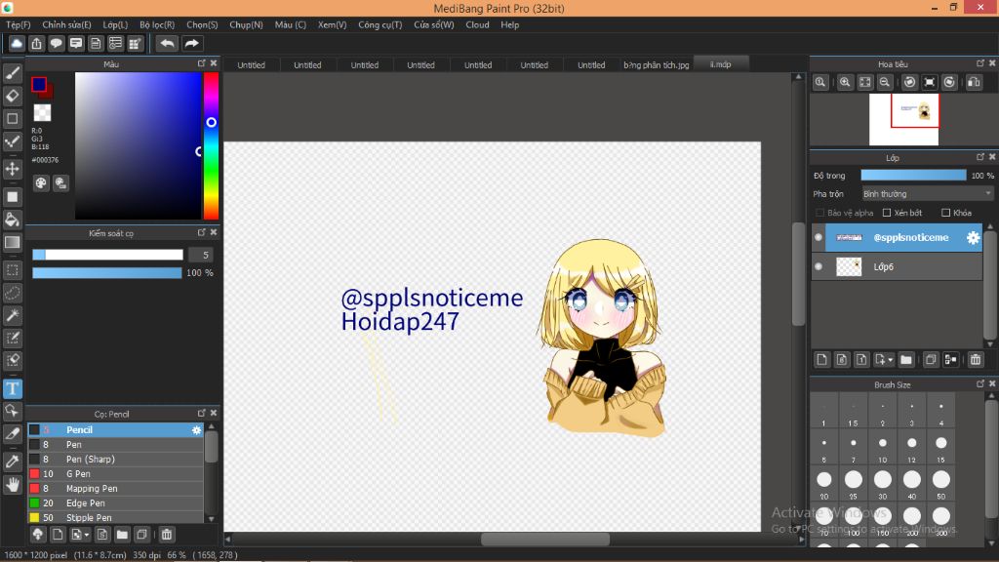999x562 pixels.
Task: Open @spplsnoticeme layer settings gear
Action: 973,238
